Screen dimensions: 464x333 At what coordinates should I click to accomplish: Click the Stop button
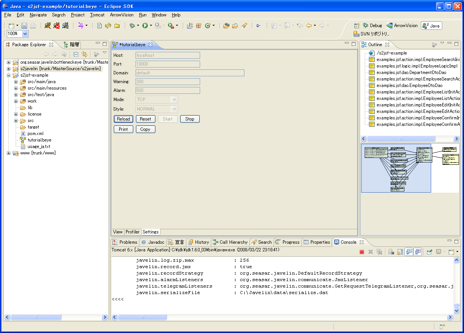tap(190, 119)
